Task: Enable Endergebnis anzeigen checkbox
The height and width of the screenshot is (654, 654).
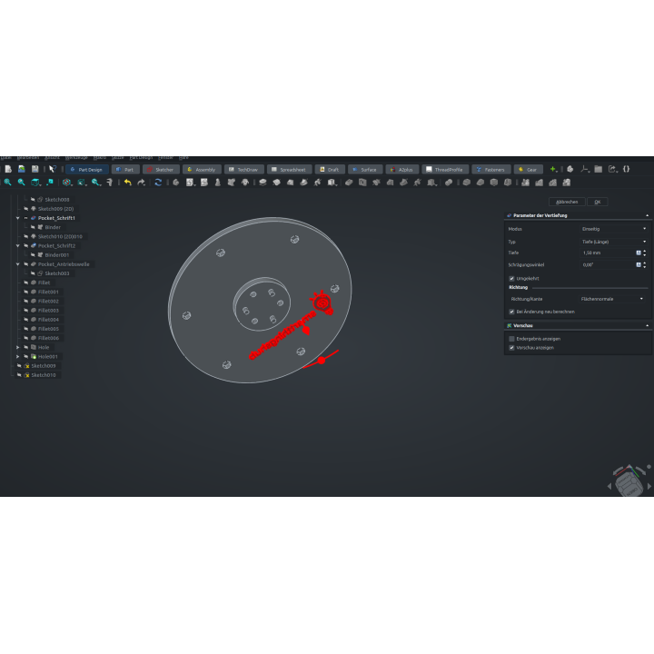Action: point(511,339)
